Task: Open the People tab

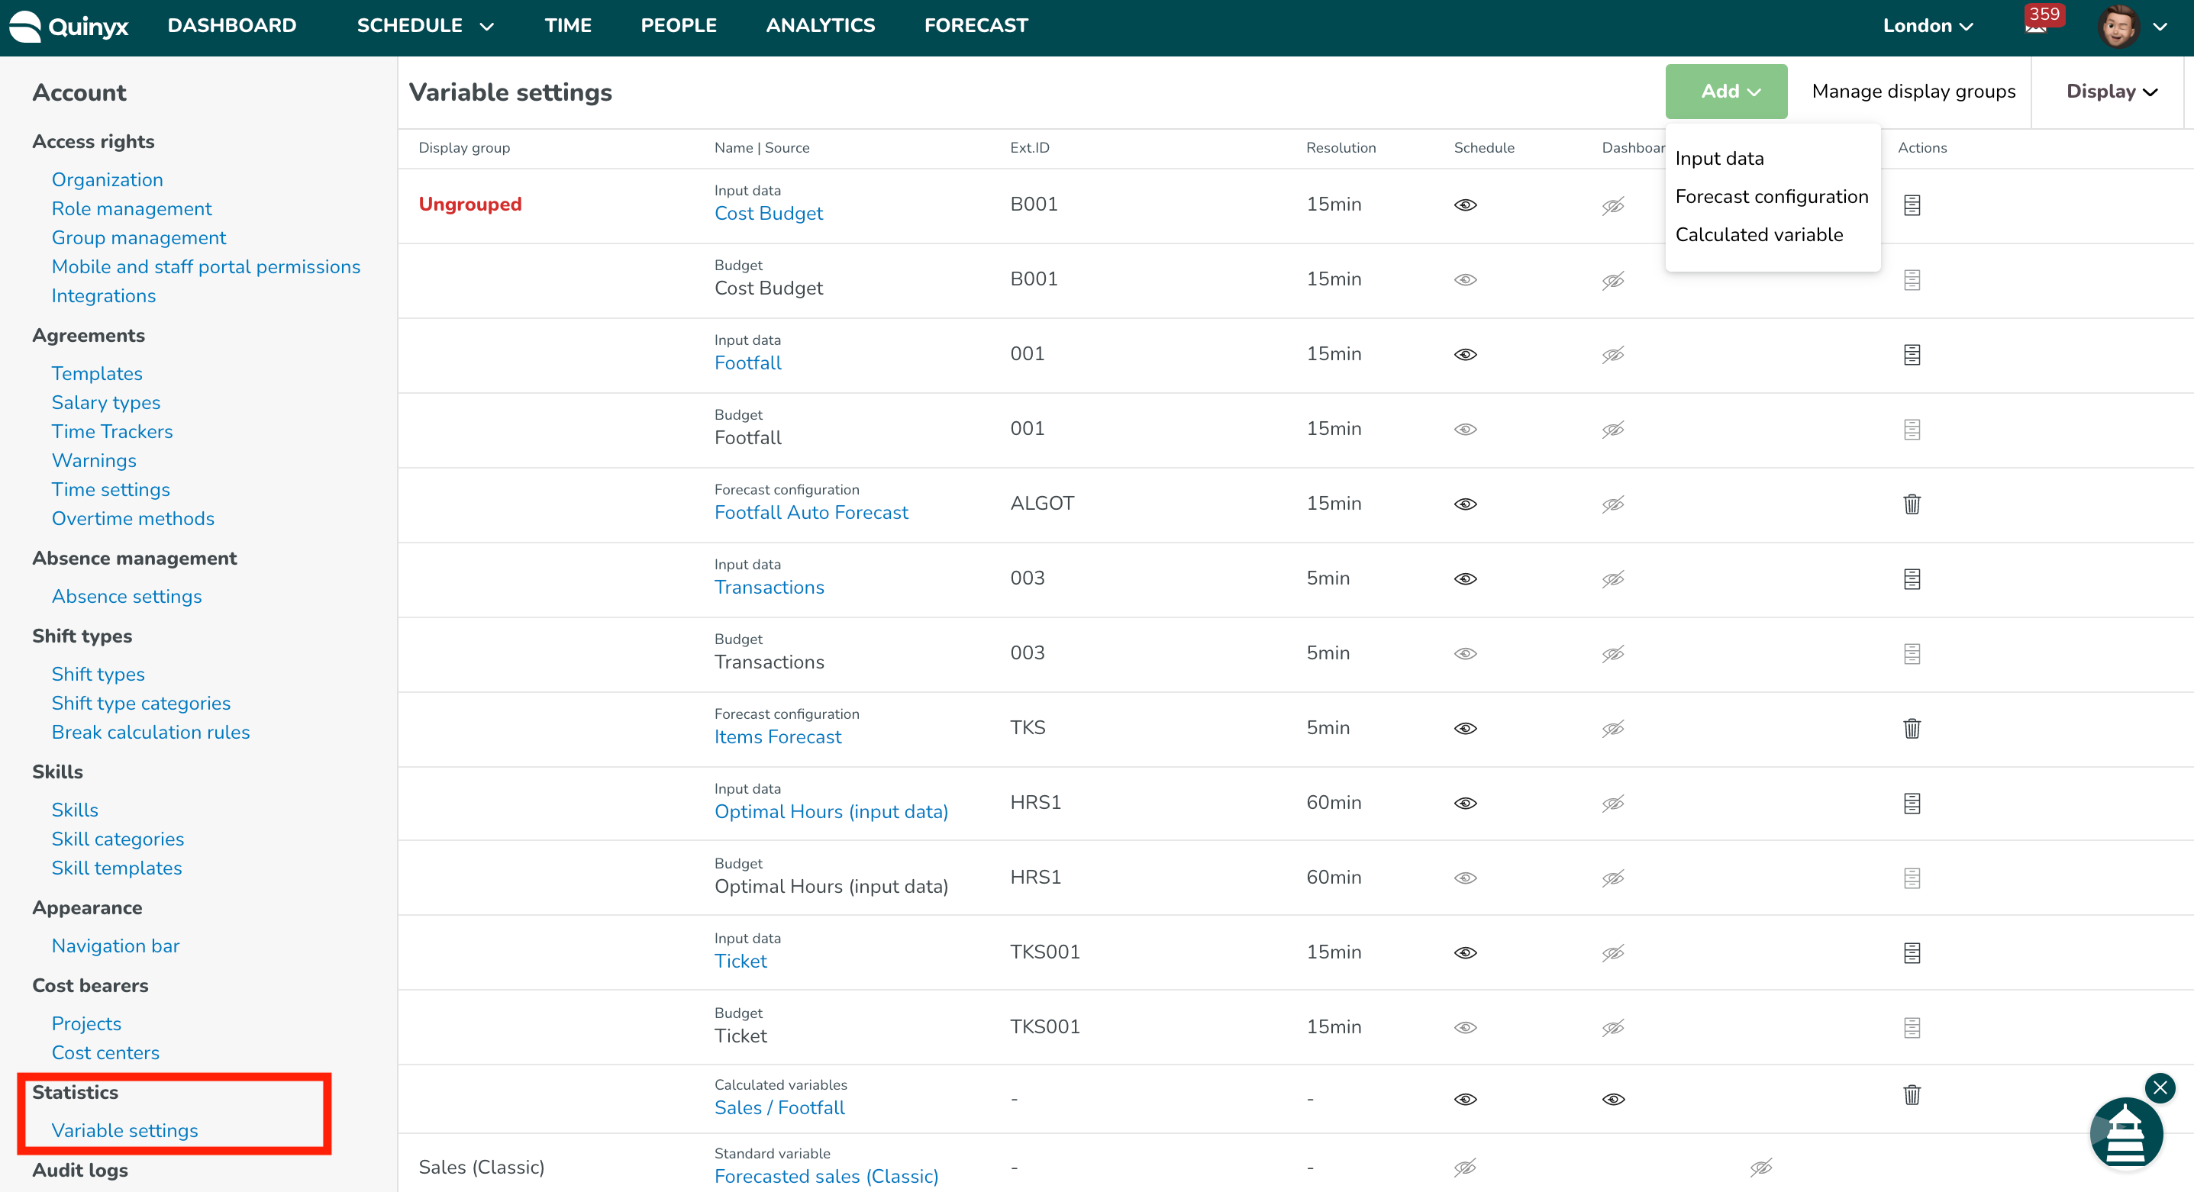Action: 679,25
